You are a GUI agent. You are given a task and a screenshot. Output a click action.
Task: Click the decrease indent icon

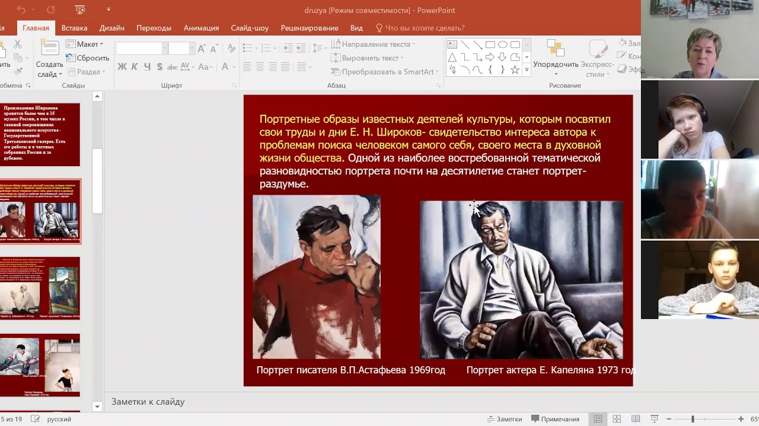[x=288, y=49]
